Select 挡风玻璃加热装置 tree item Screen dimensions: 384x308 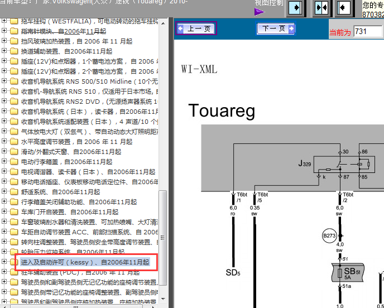click(76, 41)
